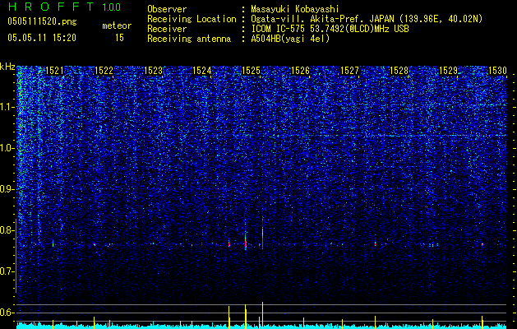Viewport: 517px width, 329px height.
Task: Select observer name Masayuki Kobayashi
Action: 294,10
